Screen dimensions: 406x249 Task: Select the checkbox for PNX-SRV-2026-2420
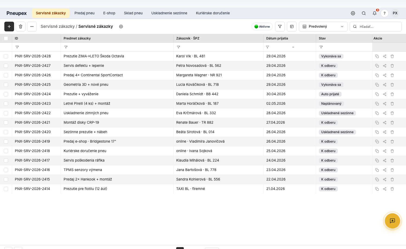(x=6, y=132)
